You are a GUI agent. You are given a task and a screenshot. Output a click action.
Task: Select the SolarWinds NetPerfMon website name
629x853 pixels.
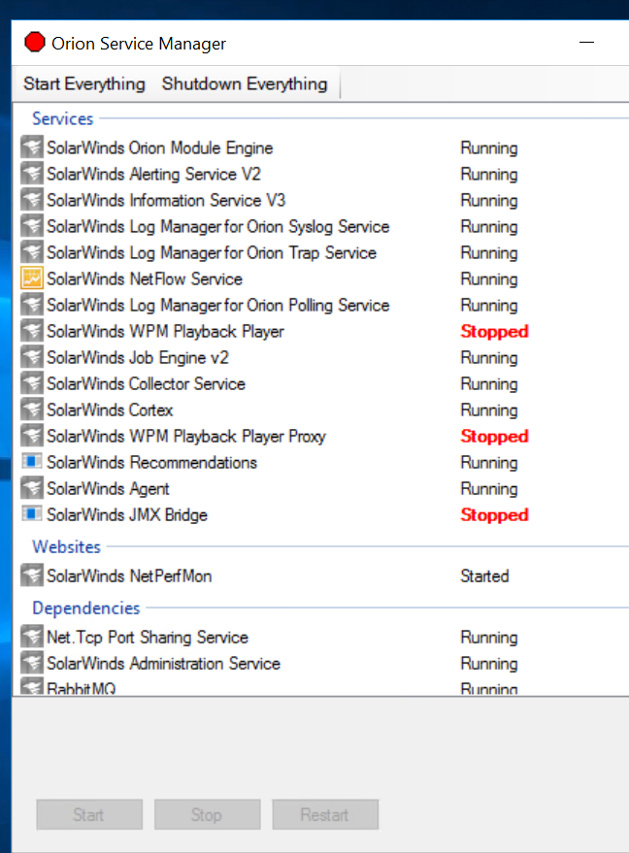pos(129,576)
